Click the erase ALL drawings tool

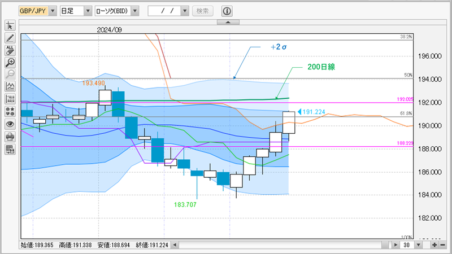pyautogui.click(x=10, y=50)
